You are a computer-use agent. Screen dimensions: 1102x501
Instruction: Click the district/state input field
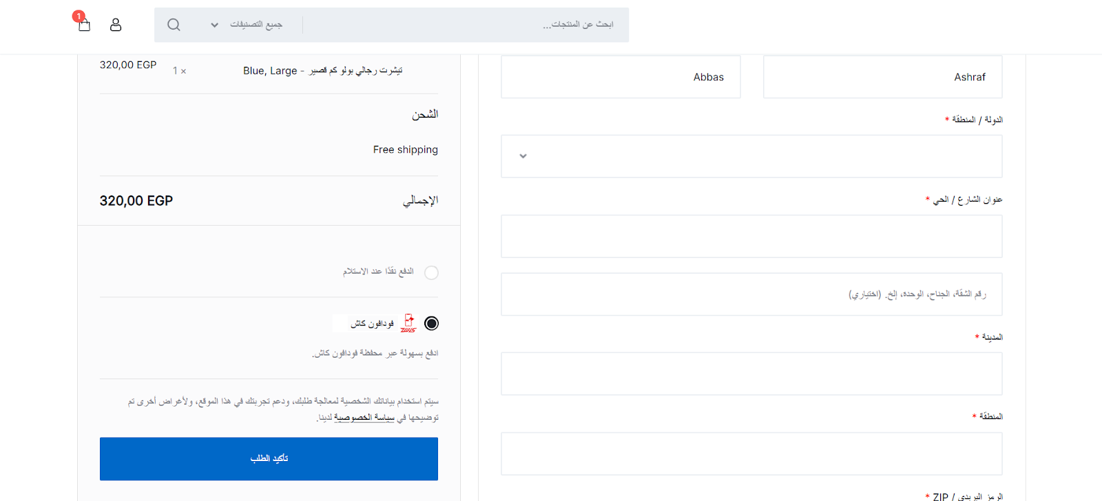click(751, 454)
